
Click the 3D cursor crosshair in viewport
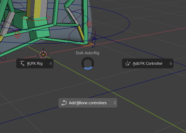click(x=43, y=55)
